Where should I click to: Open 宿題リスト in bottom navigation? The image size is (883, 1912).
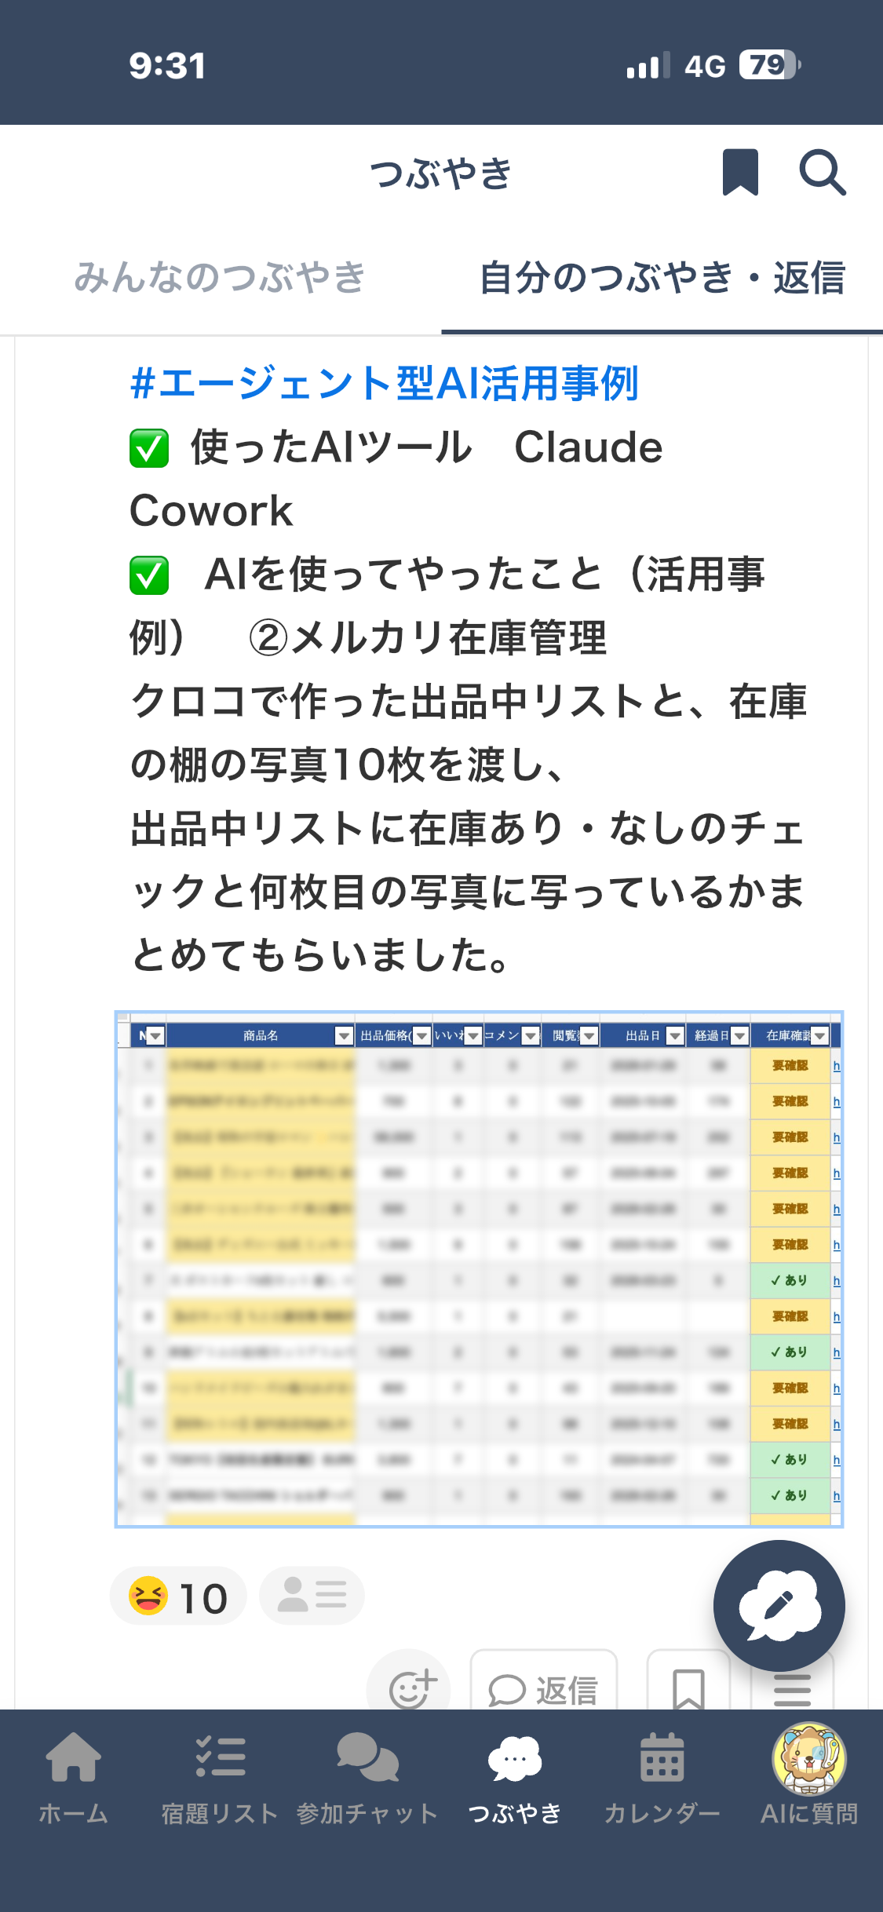(x=220, y=1778)
